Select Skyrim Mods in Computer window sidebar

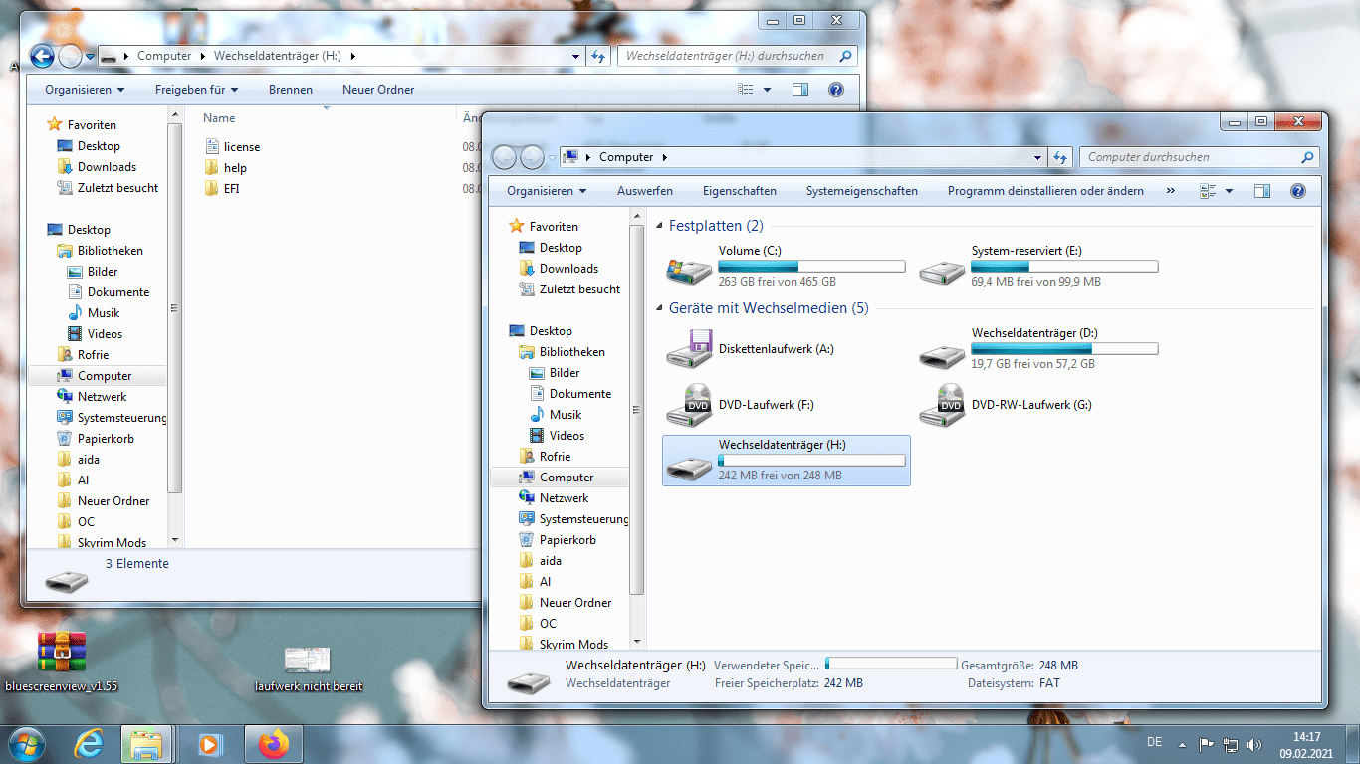(564, 645)
